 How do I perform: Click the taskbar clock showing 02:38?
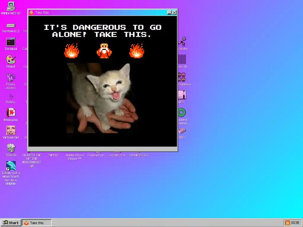click(295, 223)
